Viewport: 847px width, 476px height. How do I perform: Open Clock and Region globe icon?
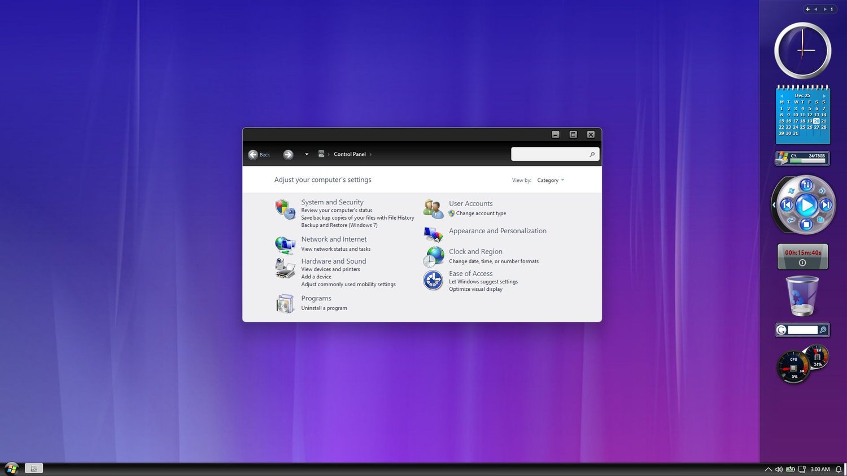[x=433, y=257]
